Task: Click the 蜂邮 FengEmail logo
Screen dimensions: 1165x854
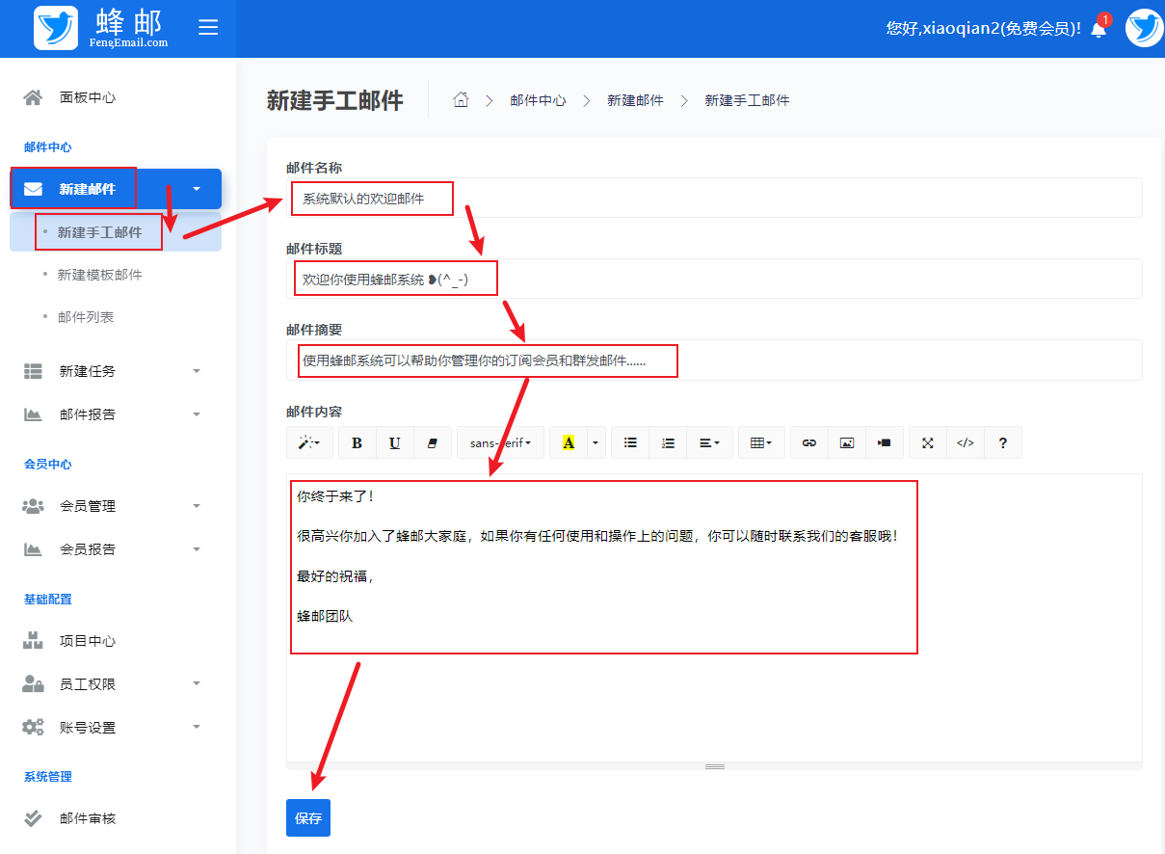Action: 102,28
